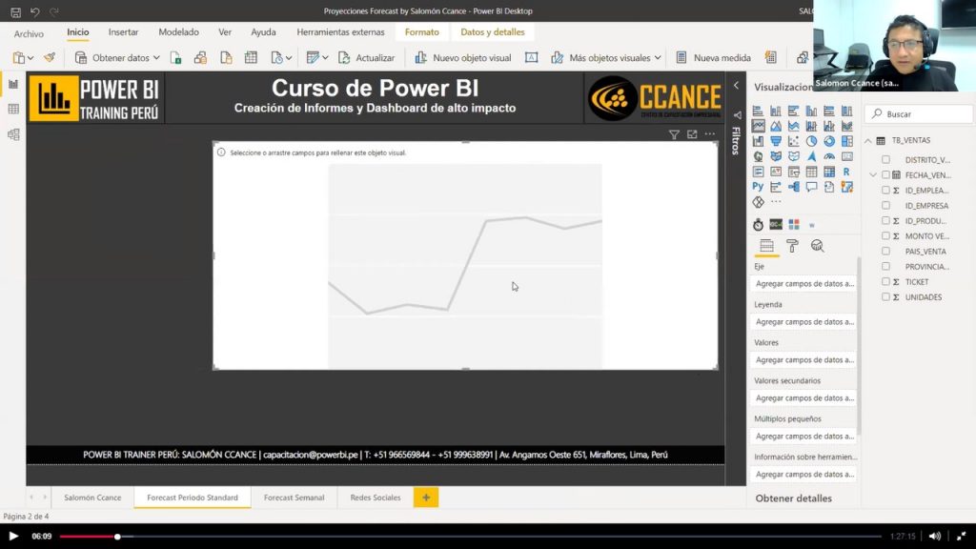976x549 pixels.
Task: Click the Actualizar refresh button
Action: click(x=367, y=58)
